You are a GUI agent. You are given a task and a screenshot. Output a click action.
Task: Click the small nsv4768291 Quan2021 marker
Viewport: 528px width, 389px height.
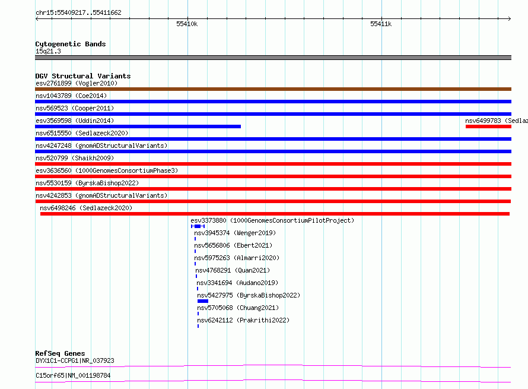[196, 276]
